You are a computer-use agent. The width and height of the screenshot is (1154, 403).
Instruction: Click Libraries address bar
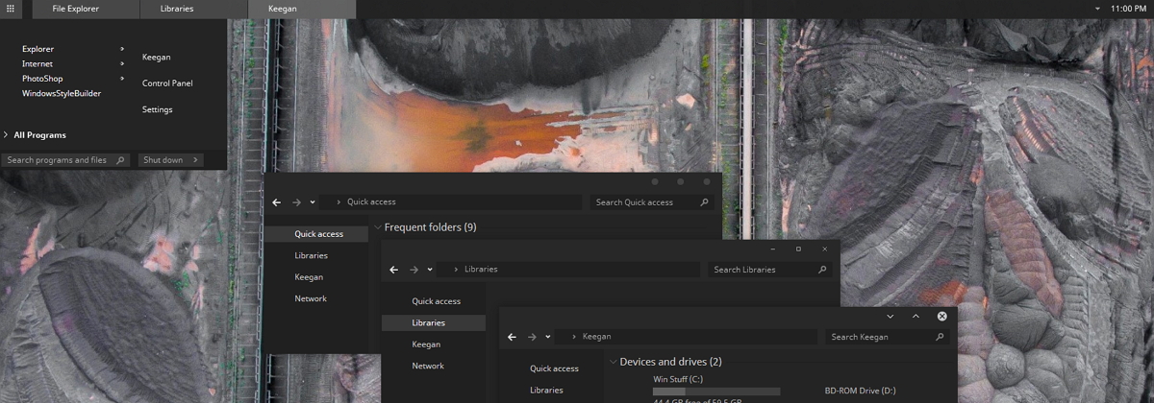point(569,270)
